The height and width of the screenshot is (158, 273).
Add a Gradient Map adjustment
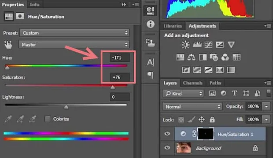(x=231, y=70)
